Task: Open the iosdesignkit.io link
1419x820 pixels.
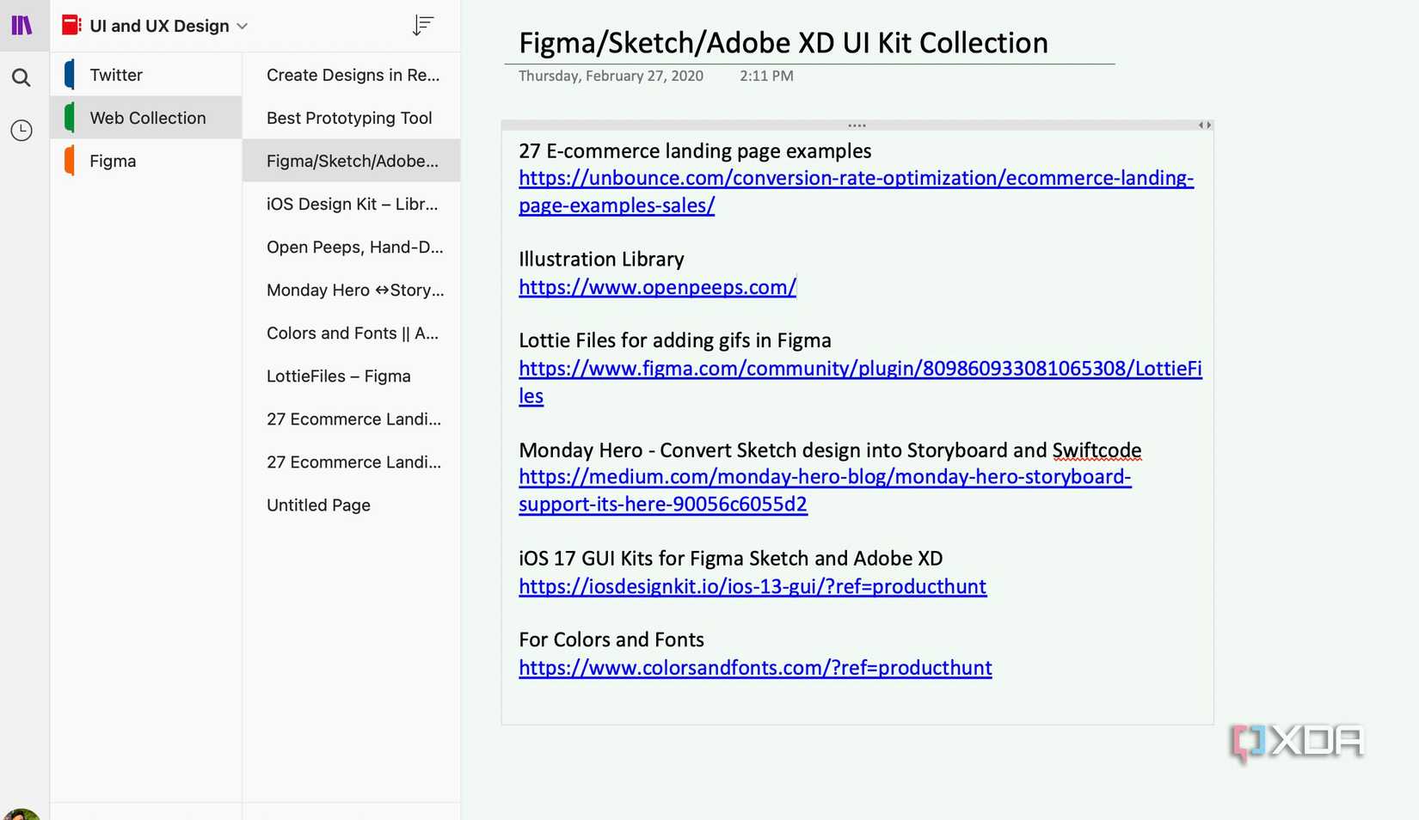Action: pos(752,586)
